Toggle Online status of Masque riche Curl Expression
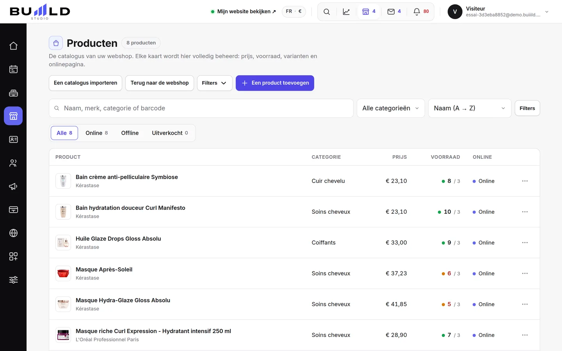 click(484, 335)
